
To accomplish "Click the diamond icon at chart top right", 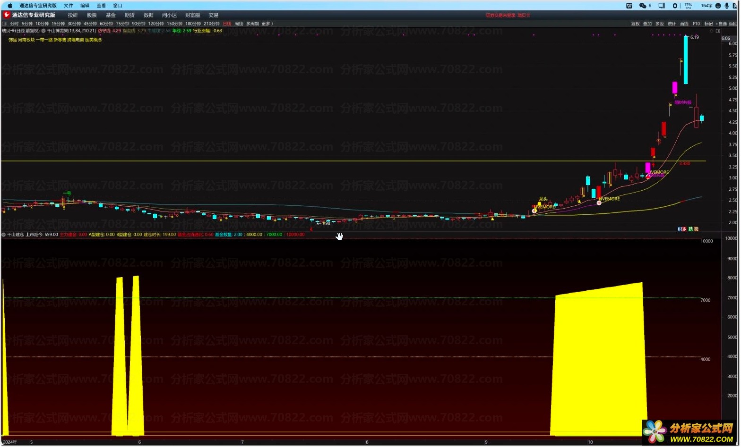I will [x=712, y=31].
